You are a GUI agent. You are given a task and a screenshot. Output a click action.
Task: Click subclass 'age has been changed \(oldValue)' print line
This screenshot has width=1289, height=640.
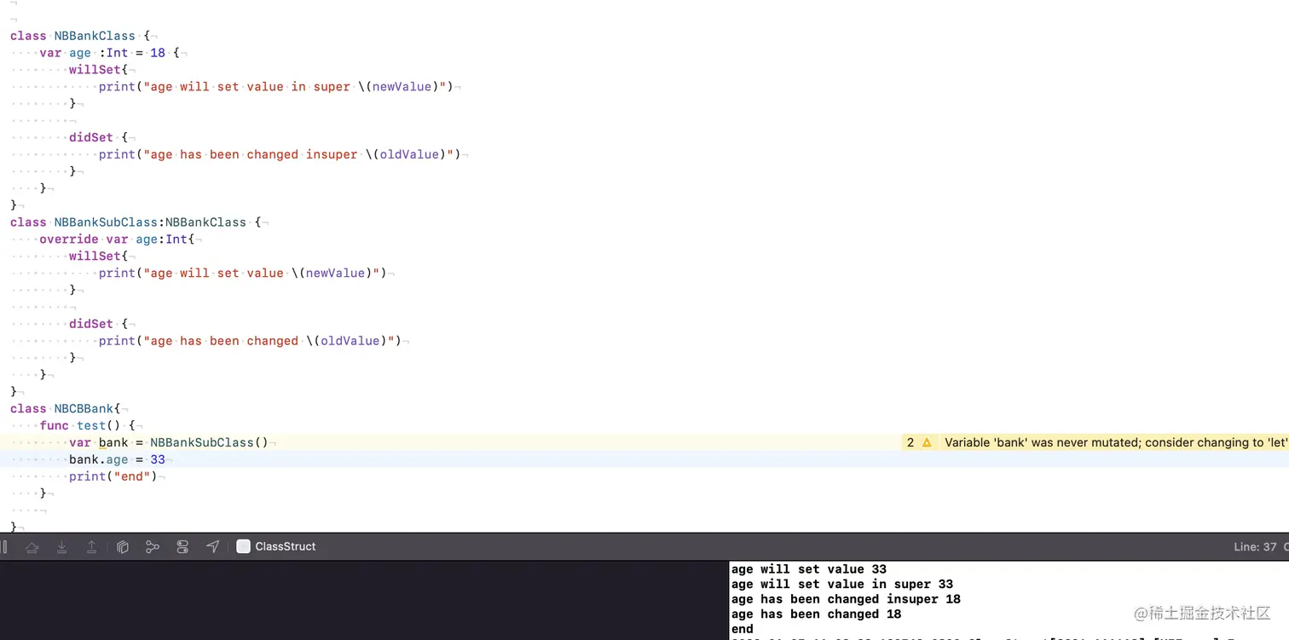pos(250,341)
